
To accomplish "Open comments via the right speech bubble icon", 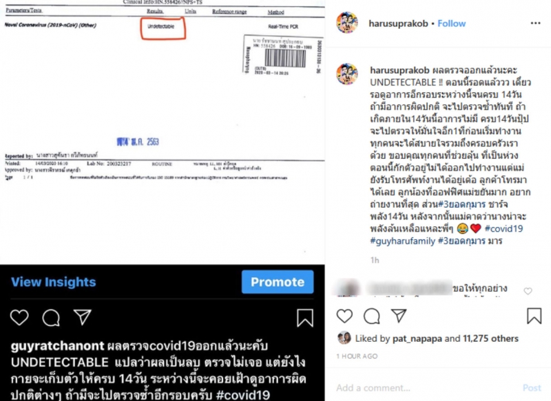I will 372,316.
